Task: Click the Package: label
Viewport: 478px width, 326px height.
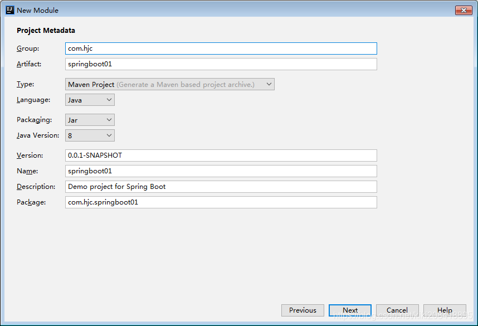Action: pos(31,202)
